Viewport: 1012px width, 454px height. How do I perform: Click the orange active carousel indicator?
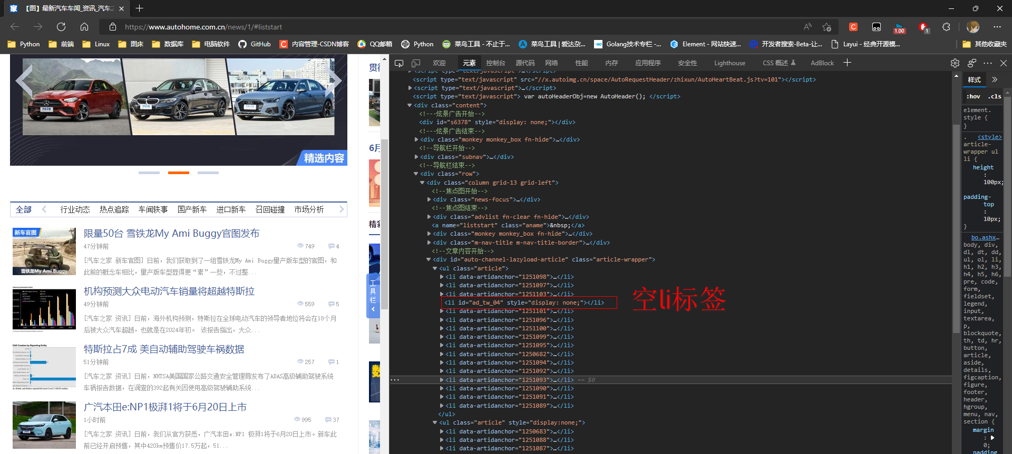[x=178, y=173]
